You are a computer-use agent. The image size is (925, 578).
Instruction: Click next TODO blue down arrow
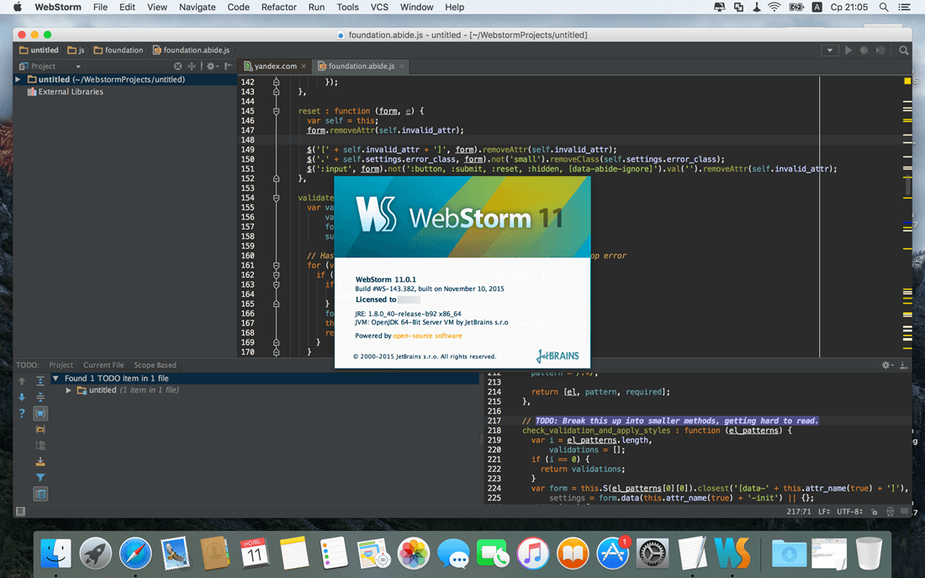pos(22,397)
